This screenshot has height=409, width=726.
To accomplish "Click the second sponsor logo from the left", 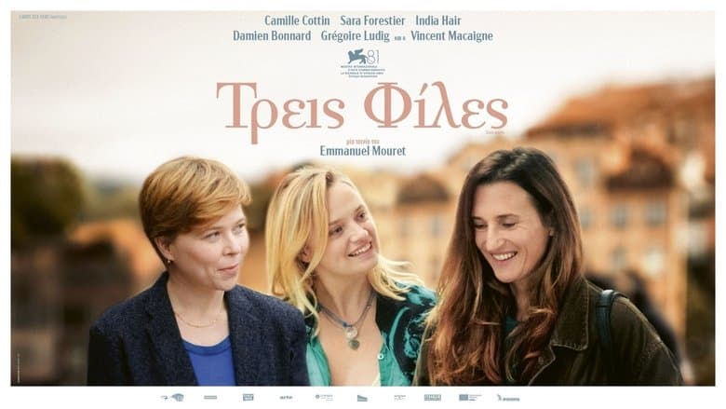I will (x=210, y=398).
